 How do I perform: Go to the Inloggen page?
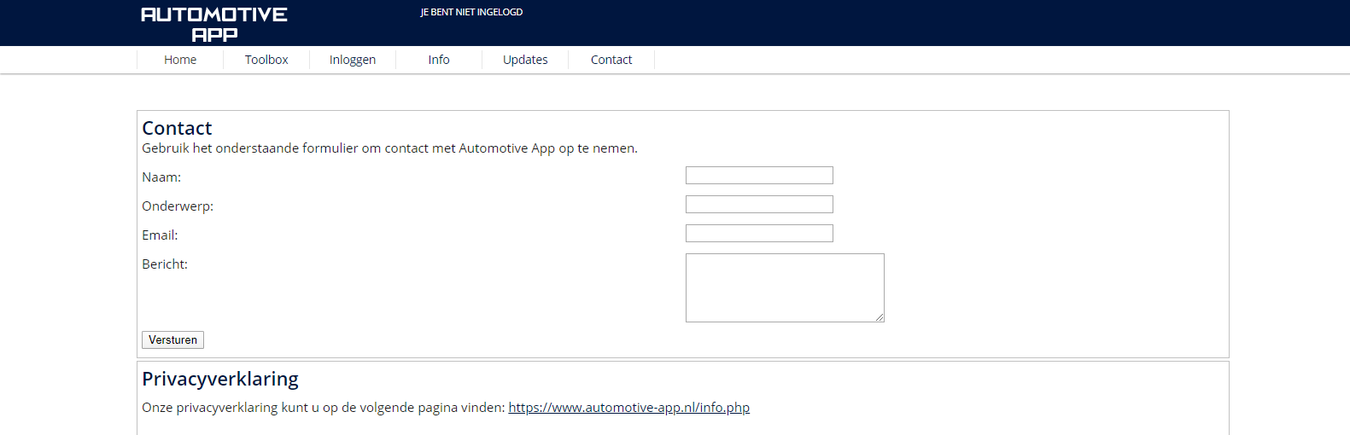(x=353, y=60)
